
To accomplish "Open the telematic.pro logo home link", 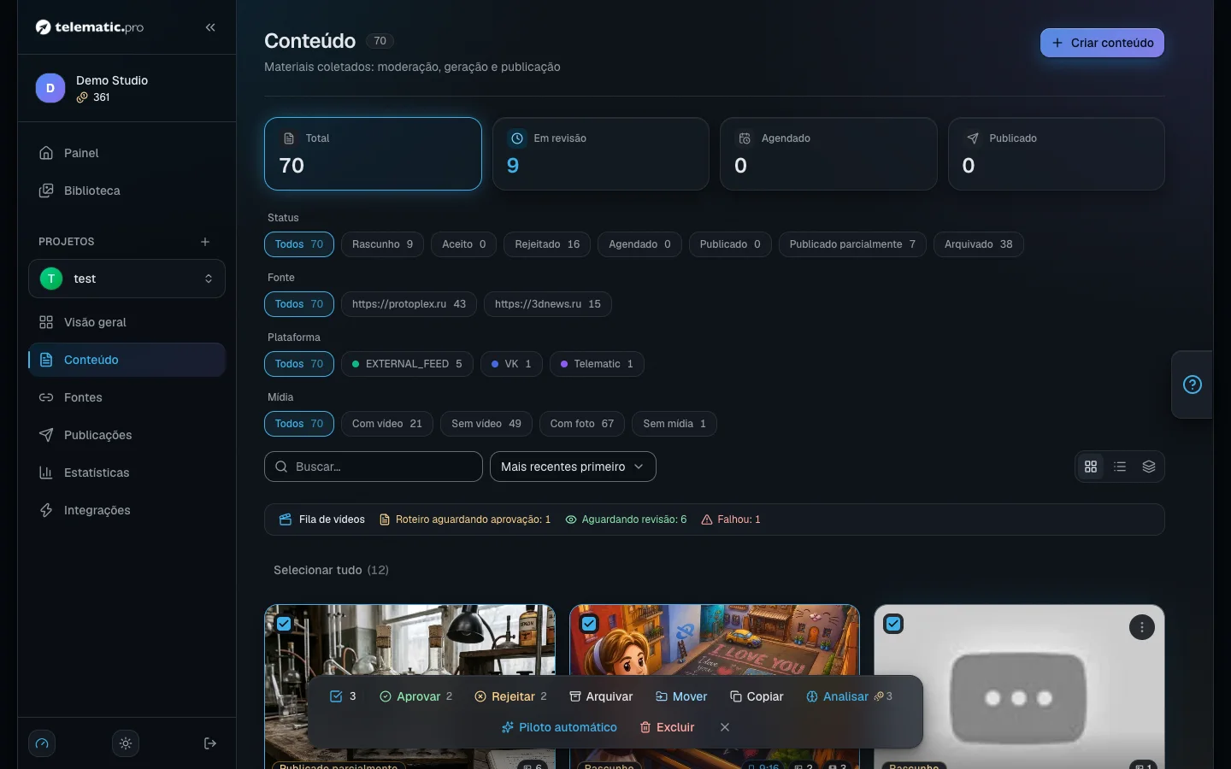I will coord(90,27).
